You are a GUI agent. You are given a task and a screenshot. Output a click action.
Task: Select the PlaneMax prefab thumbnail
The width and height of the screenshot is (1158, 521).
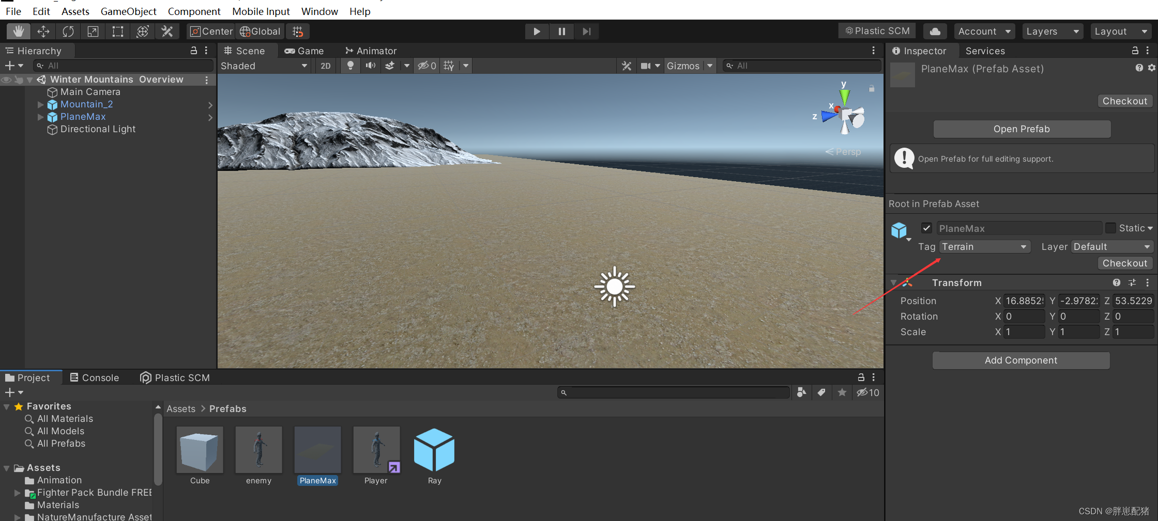click(x=317, y=450)
